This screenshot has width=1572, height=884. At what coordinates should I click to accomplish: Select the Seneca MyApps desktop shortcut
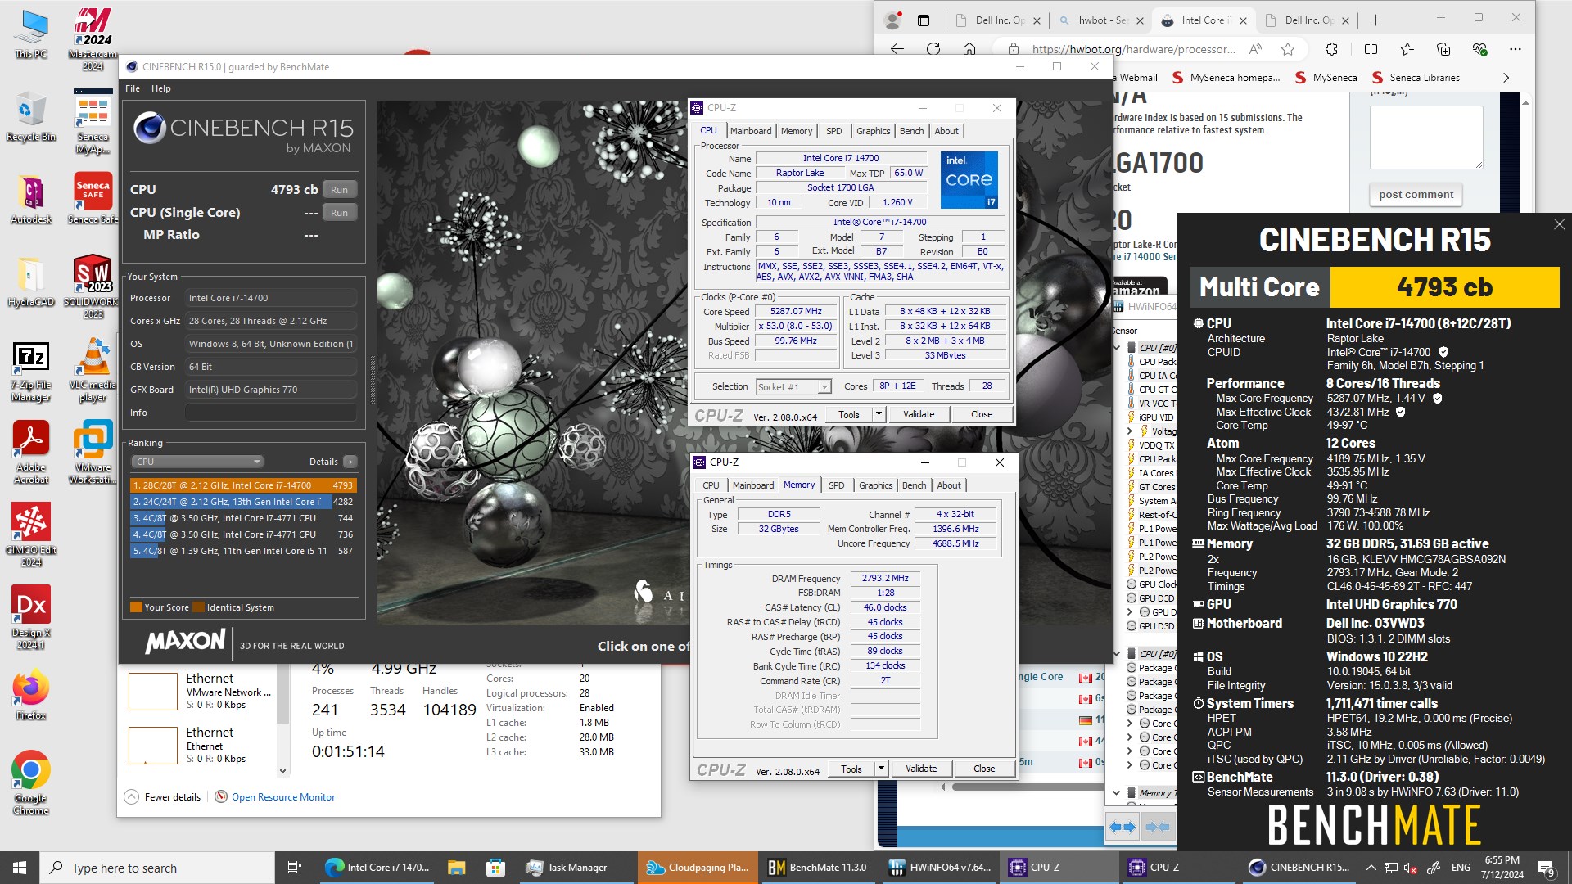point(93,123)
